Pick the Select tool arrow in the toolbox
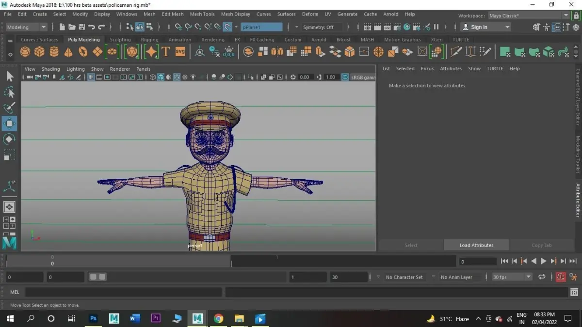 [9, 77]
